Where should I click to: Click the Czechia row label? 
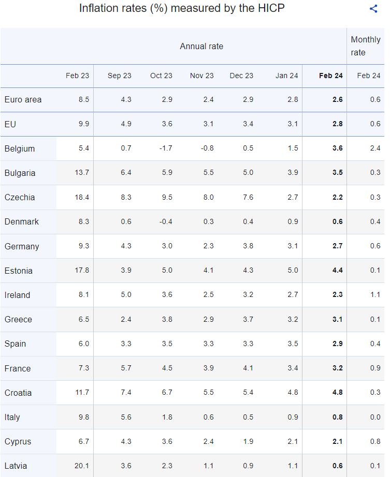click(x=20, y=197)
